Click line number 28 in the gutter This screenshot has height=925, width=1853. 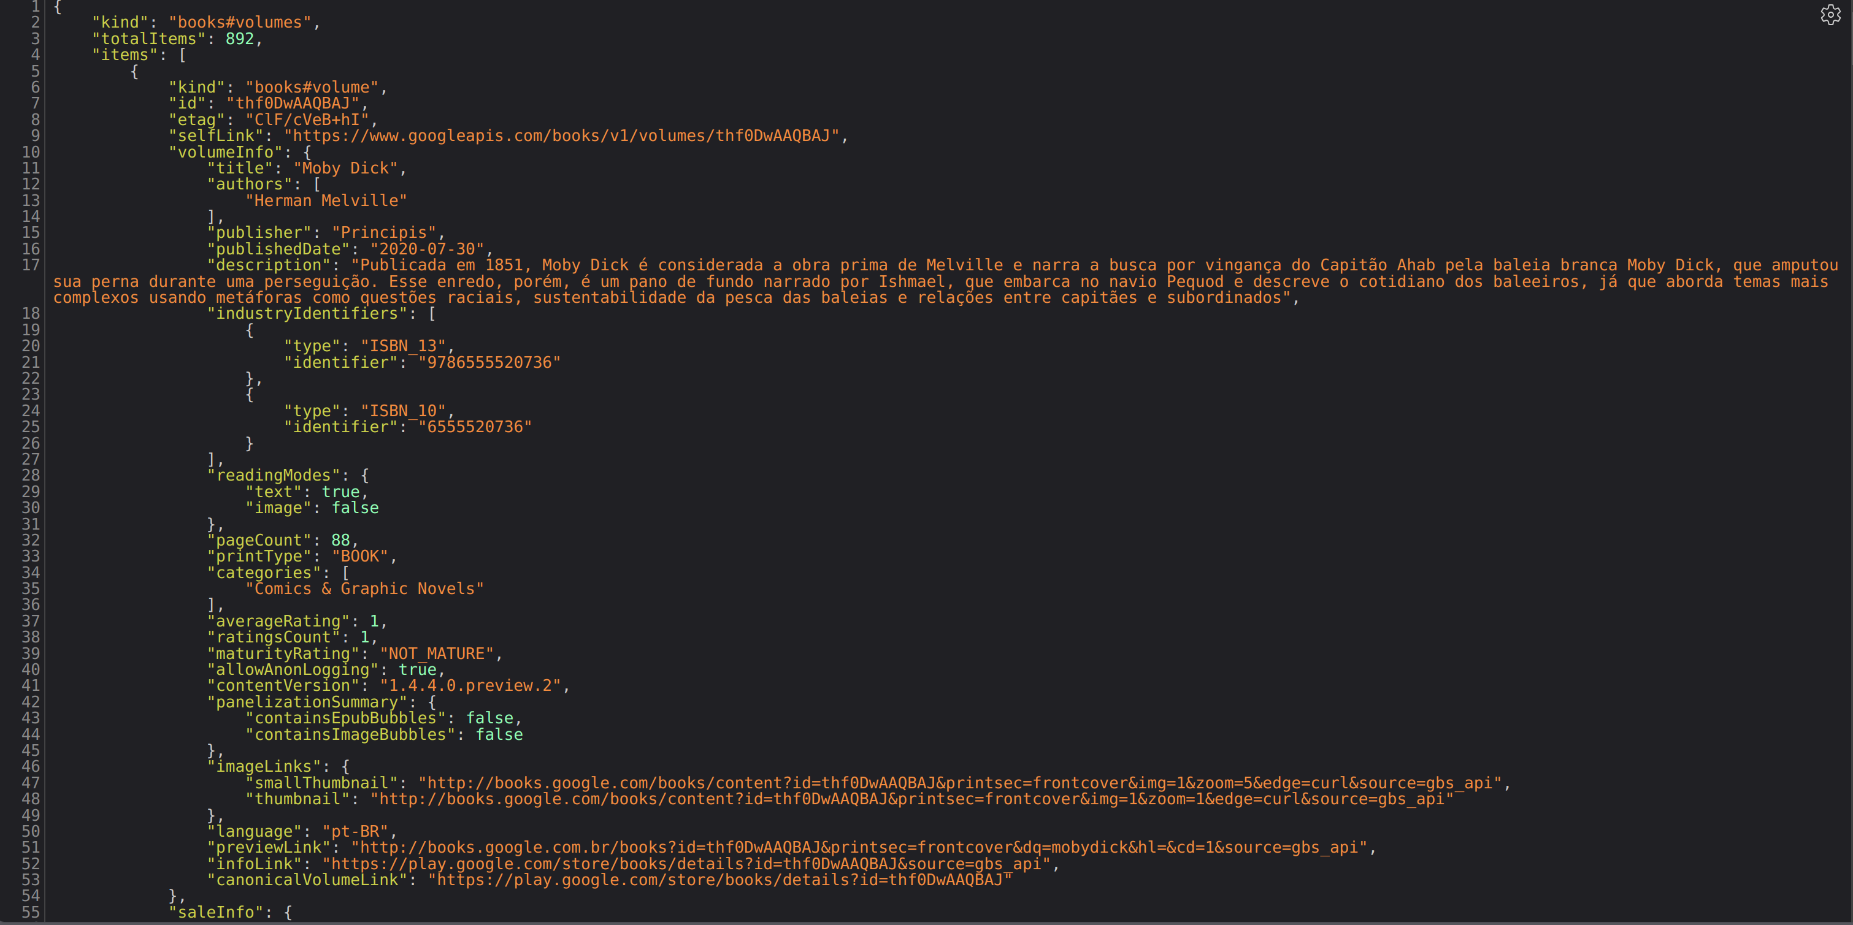[x=31, y=475]
